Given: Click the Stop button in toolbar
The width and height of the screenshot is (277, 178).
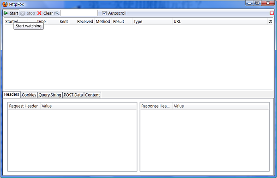Looking at the screenshot, I should [28, 13].
